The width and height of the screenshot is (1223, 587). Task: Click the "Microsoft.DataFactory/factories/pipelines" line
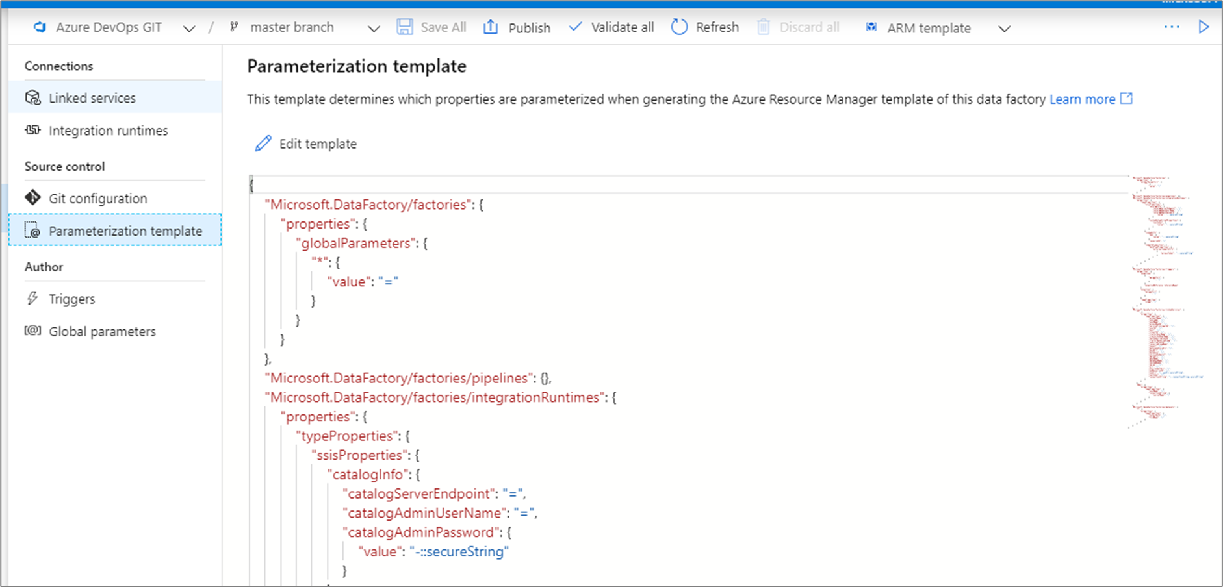pyautogui.click(x=408, y=378)
